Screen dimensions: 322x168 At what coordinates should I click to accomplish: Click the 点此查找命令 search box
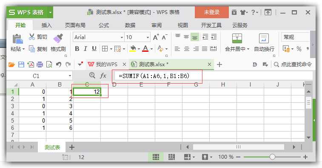(293, 64)
